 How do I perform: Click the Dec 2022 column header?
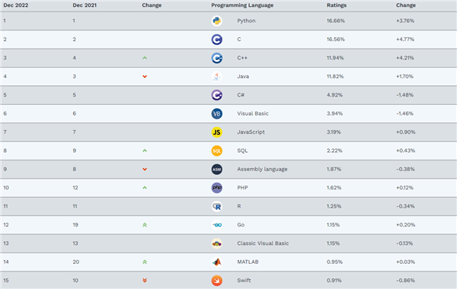point(16,5)
